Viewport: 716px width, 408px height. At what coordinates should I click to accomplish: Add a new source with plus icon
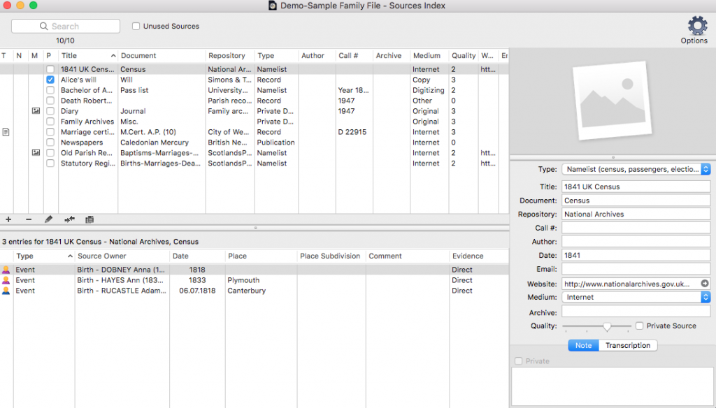point(8,219)
